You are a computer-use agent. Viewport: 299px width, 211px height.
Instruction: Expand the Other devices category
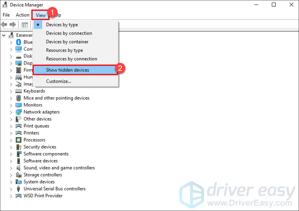point(11,119)
